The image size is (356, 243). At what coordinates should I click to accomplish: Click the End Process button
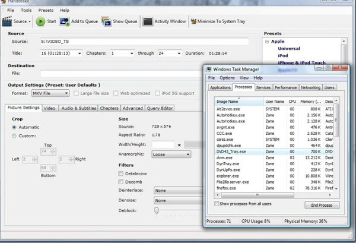(321, 205)
